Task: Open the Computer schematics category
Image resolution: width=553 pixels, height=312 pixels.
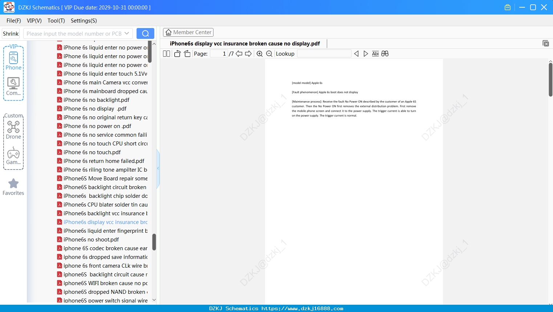Action: click(13, 87)
